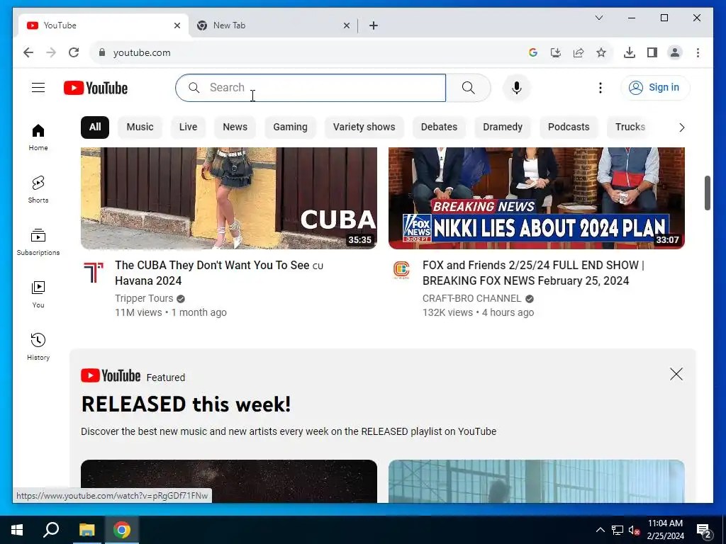Open Chrome three-dot menu
Screen dimensions: 726x544
click(x=698, y=52)
